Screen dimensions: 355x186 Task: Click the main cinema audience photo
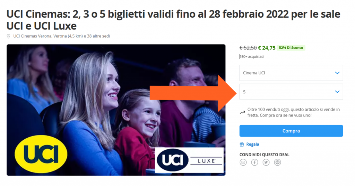(x=116, y=110)
